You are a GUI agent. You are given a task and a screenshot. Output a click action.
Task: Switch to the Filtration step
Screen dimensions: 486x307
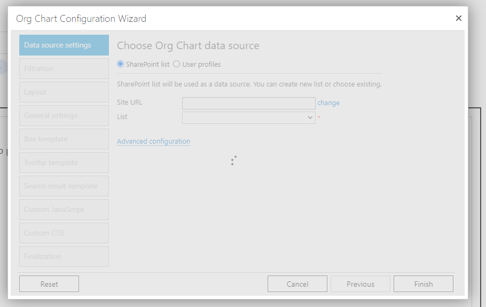tap(64, 68)
